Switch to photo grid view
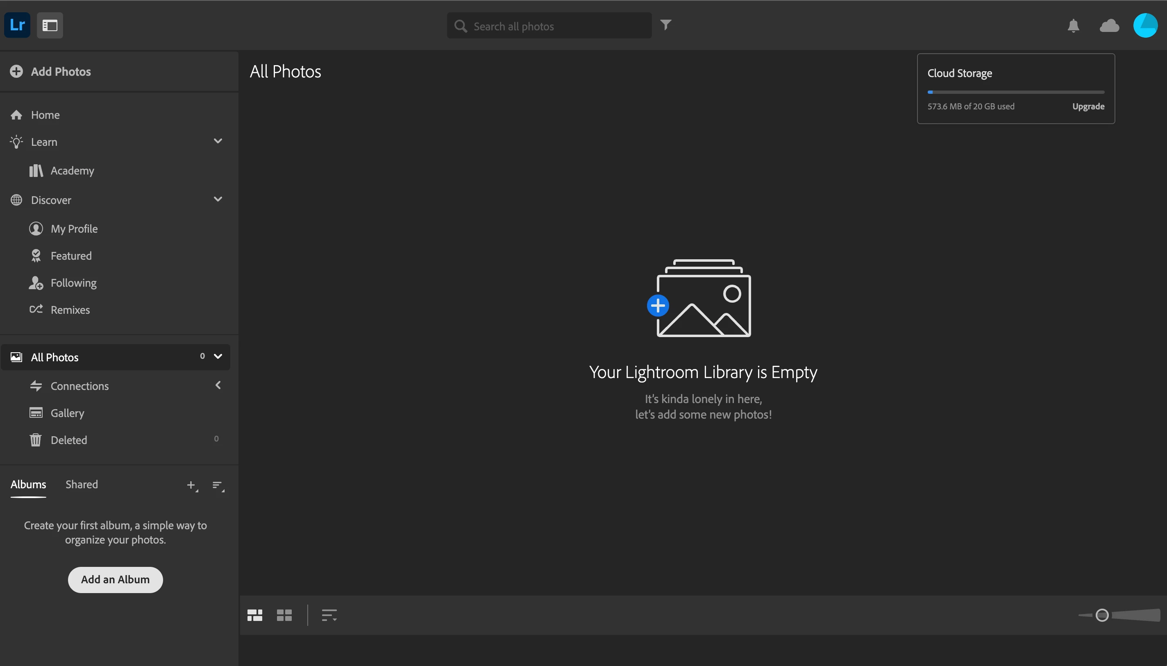 [x=255, y=615]
